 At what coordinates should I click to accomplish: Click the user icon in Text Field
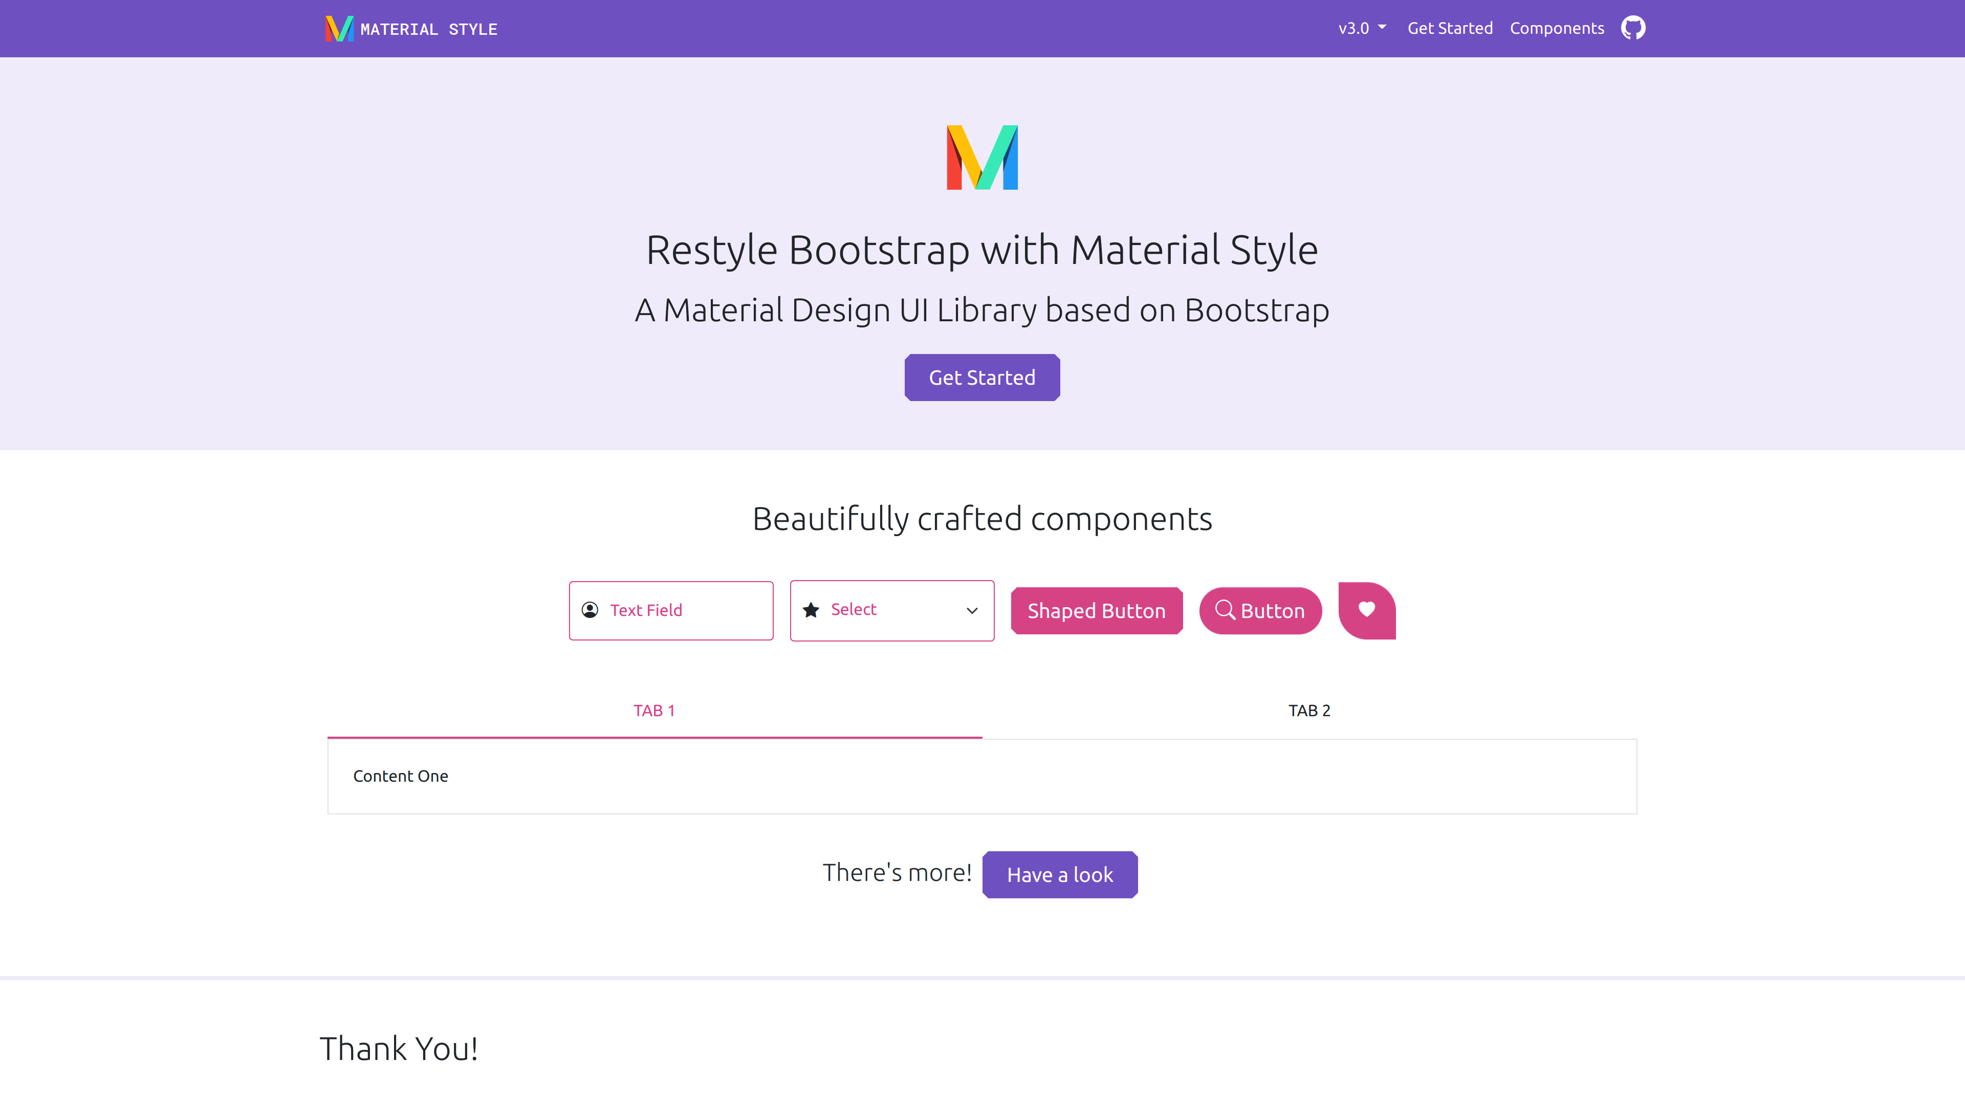pos(589,610)
